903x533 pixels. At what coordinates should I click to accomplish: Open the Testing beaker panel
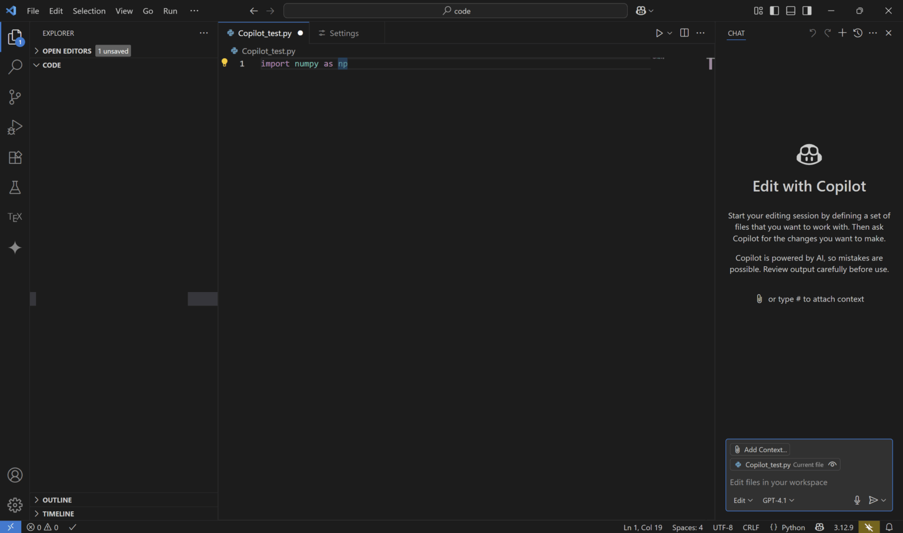pyautogui.click(x=15, y=187)
